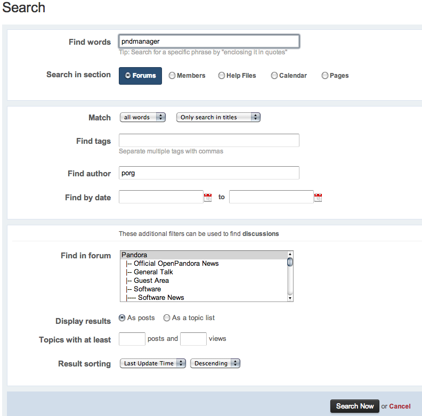Open the start date calendar picker icon

click(x=208, y=198)
